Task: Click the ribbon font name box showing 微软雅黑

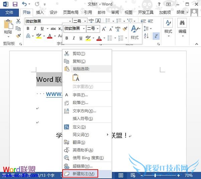Action: (46, 21)
